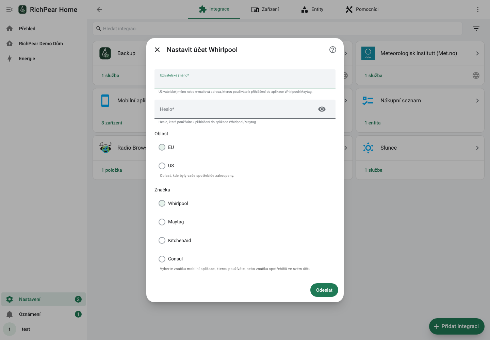
Task: Switch to the Pomocníci tab
Action: [362, 10]
